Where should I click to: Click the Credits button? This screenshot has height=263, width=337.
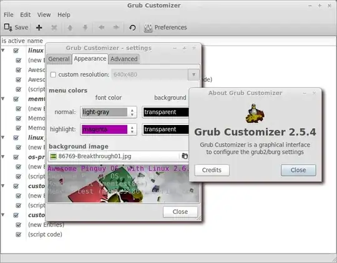coord(212,170)
